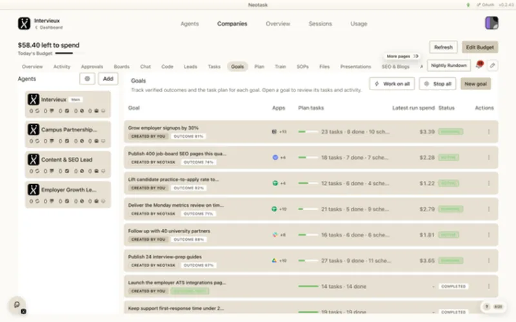Click the app icon in Lift candidate practice row
The height and width of the screenshot is (322, 516).
pyautogui.click(x=275, y=184)
